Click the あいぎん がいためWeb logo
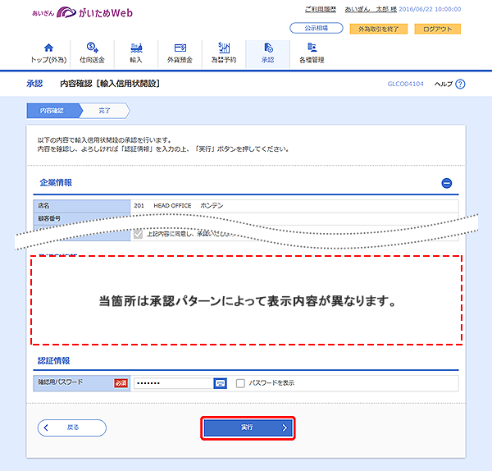492x471 pixels. click(x=82, y=13)
